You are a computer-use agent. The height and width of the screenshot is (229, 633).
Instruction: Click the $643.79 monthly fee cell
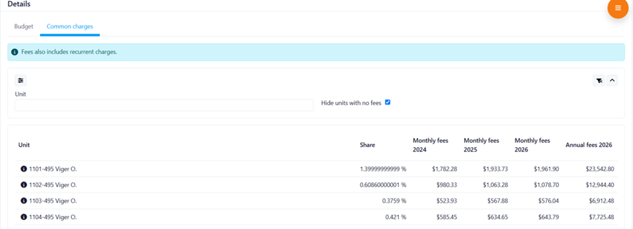point(549,217)
